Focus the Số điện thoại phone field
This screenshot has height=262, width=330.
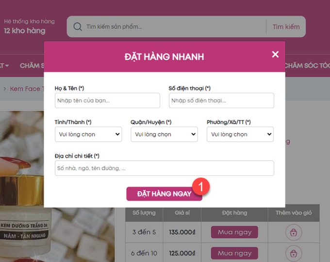click(221, 101)
